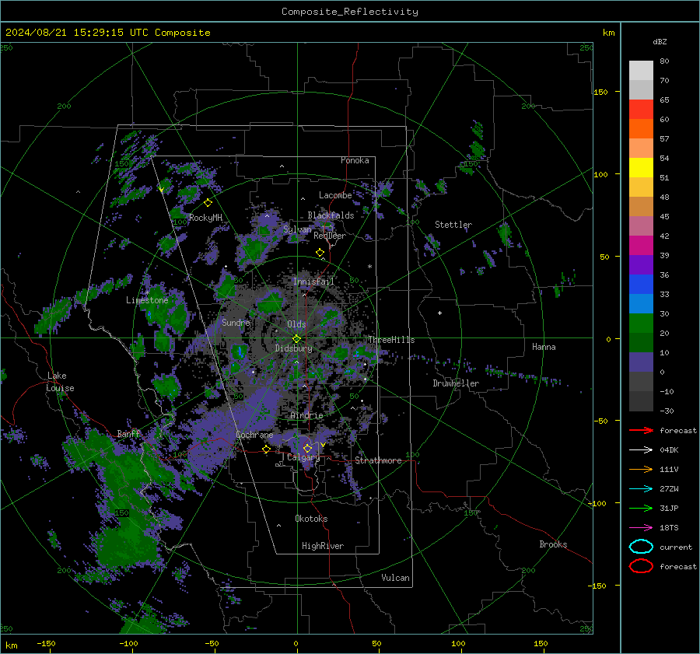Image resolution: width=700 pixels, height=654 pixels.
Task: Click the Vulcan city label
Action: (395, 578)
